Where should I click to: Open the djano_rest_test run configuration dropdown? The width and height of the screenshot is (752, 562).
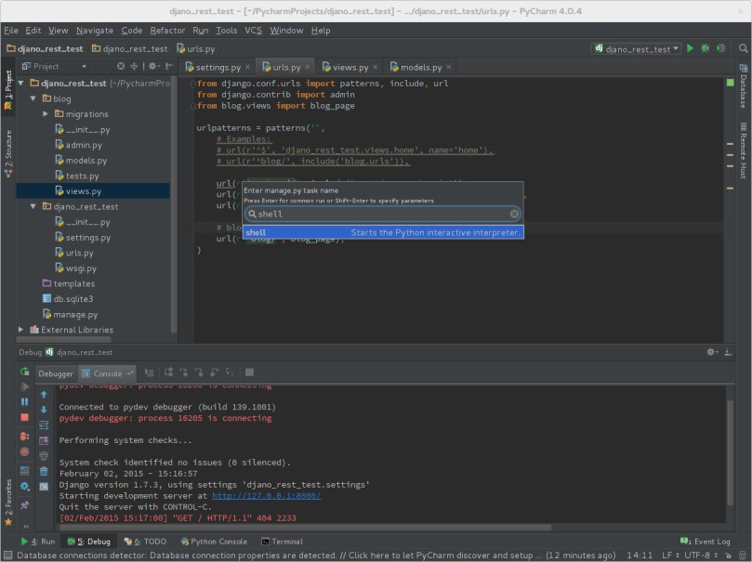pyautogui.click(x=638, y=49)
